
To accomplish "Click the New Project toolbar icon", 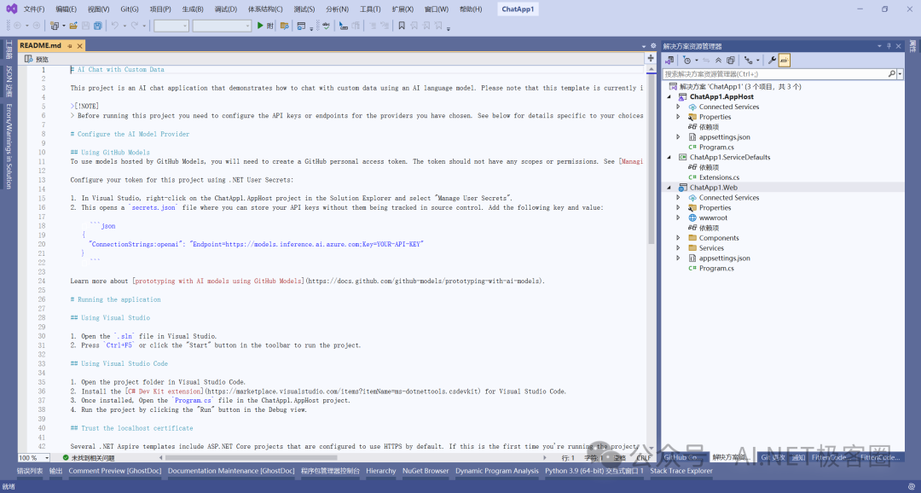I will tap(55, 26).
